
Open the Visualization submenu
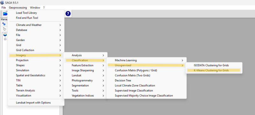coord(36,96)
